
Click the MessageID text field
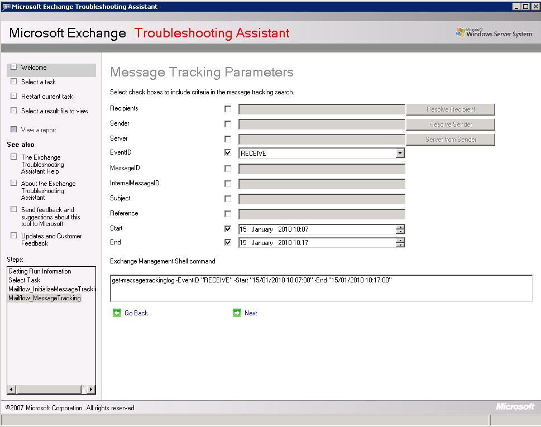[322, 169]
